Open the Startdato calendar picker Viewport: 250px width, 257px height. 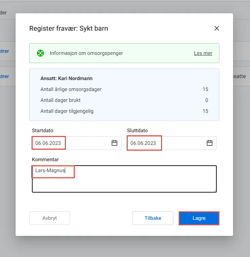coord(114,143)
